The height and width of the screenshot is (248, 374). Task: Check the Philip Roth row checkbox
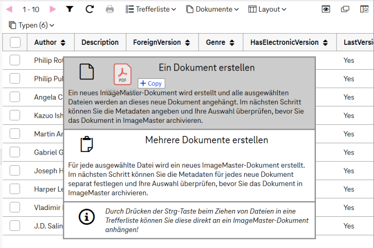pos(15,60)
